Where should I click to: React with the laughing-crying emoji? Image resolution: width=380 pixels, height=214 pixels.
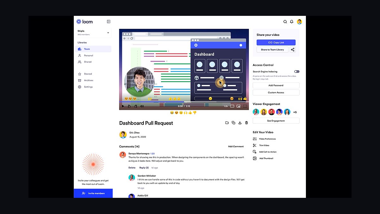pos(172,113)
